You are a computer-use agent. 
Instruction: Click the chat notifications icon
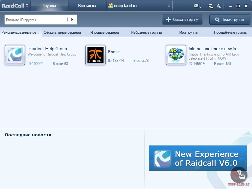(211, 6)
